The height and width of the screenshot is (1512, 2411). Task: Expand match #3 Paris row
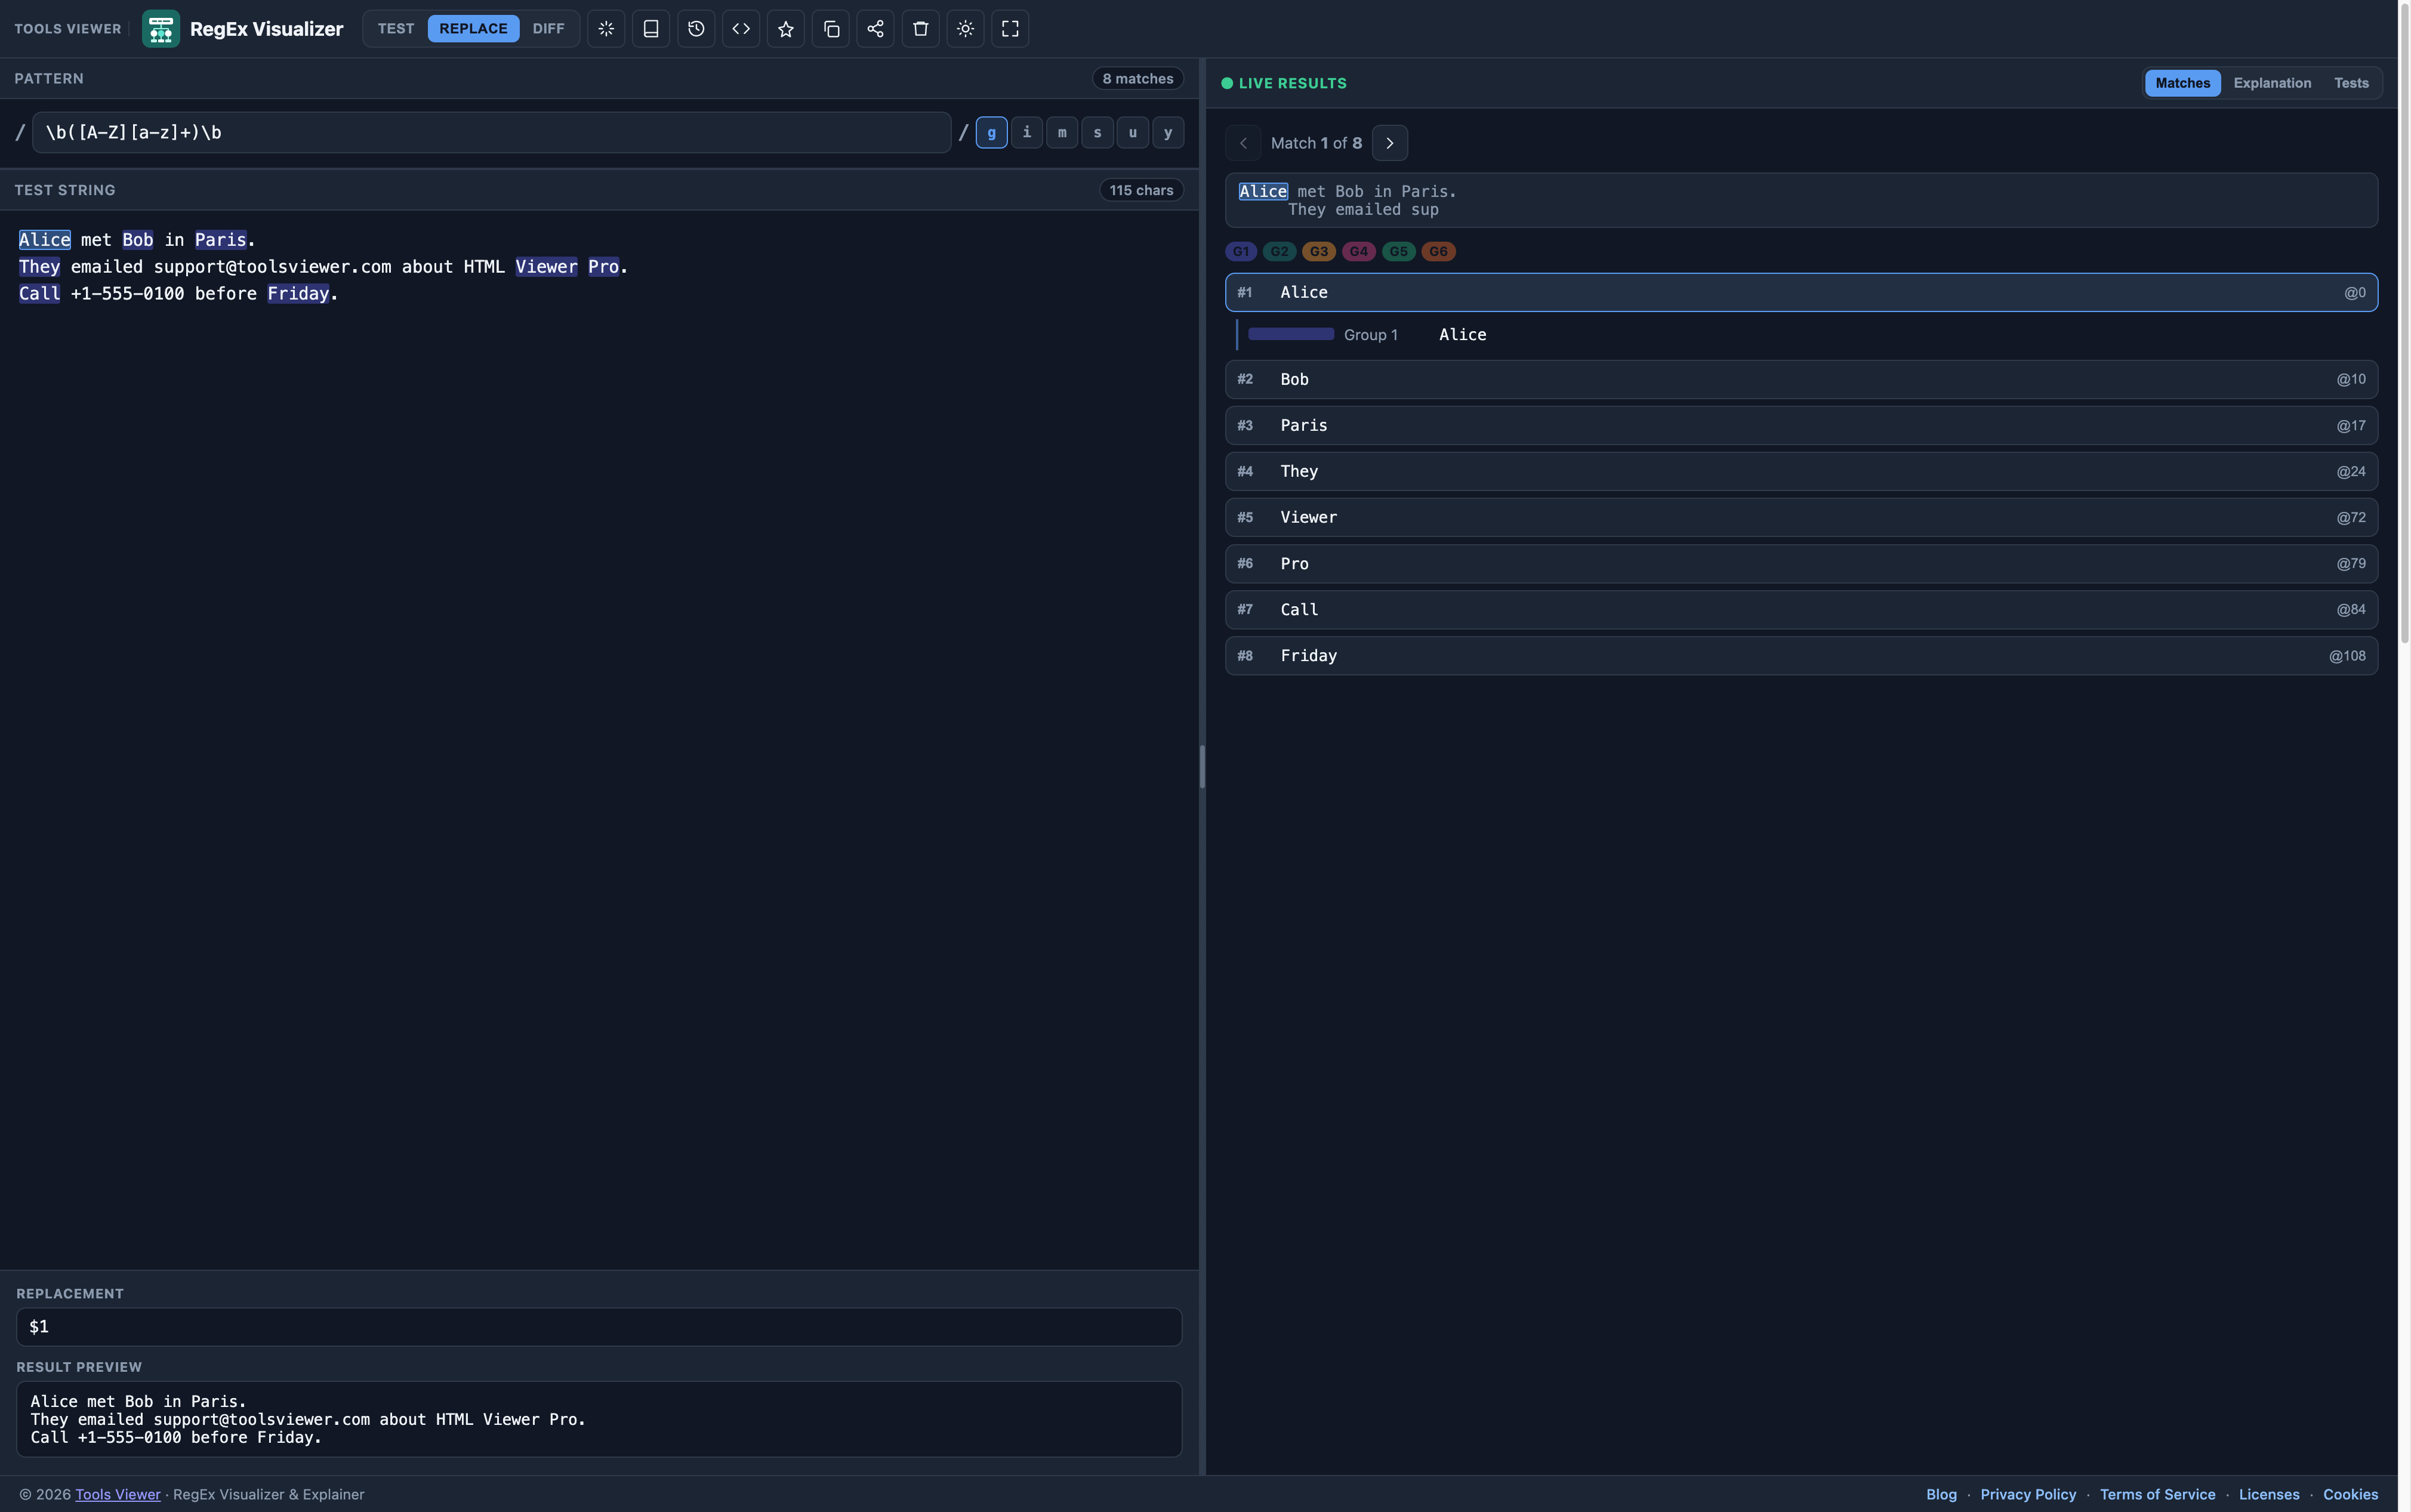click(1802, 426)
